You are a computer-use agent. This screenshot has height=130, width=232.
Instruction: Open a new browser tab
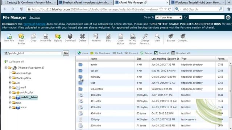tap(229, 3)
